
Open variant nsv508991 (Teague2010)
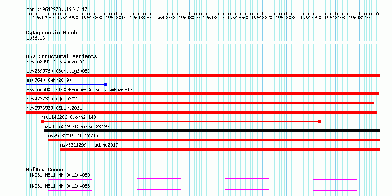tap(55, 62)
